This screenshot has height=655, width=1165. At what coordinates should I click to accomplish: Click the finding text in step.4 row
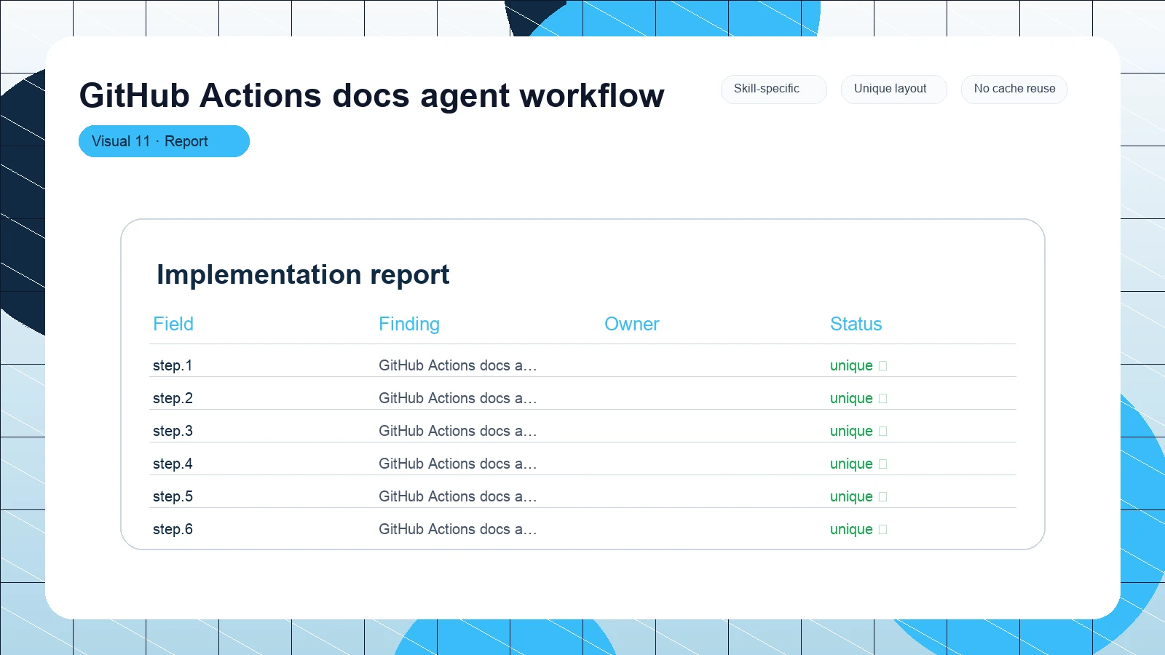(x=457, y=464)
